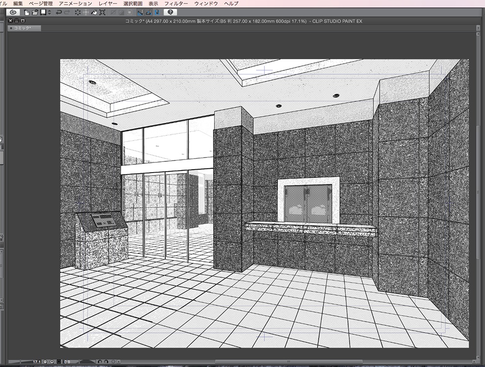Open the 選択範囲 menu
485x367 pixels.
(x=133, y=3)
